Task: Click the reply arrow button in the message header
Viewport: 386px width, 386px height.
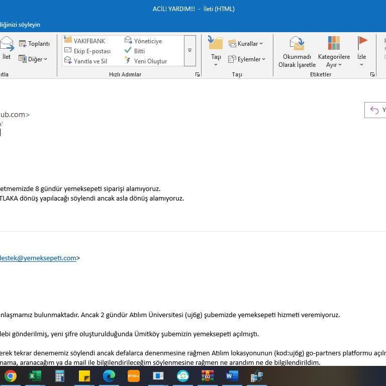Action: pyautogui.click(x=375, y=110)
